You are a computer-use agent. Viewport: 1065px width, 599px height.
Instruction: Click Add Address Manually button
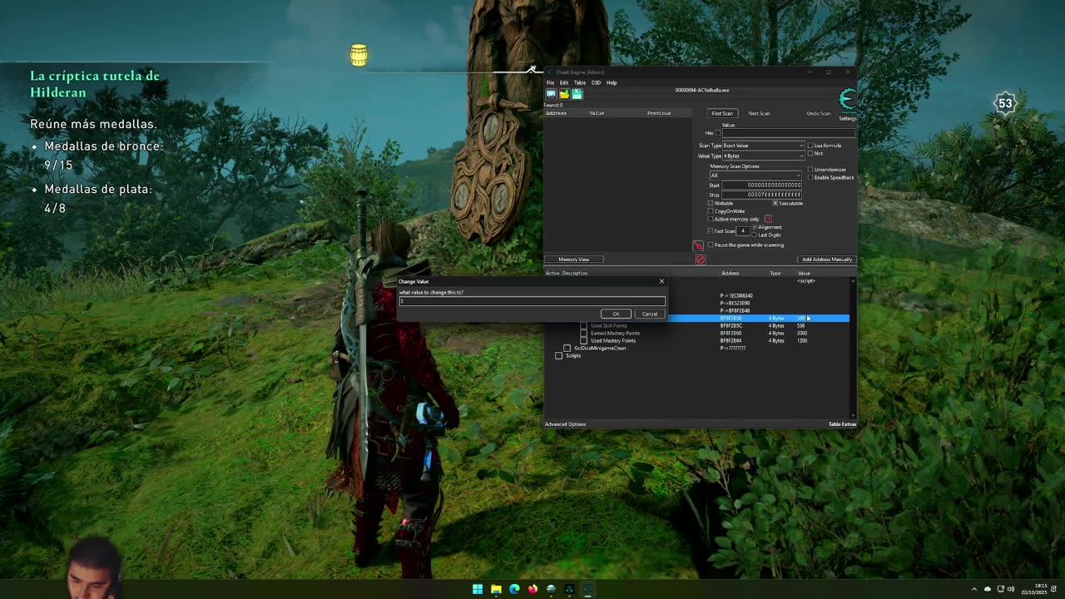tap(827, 260)
